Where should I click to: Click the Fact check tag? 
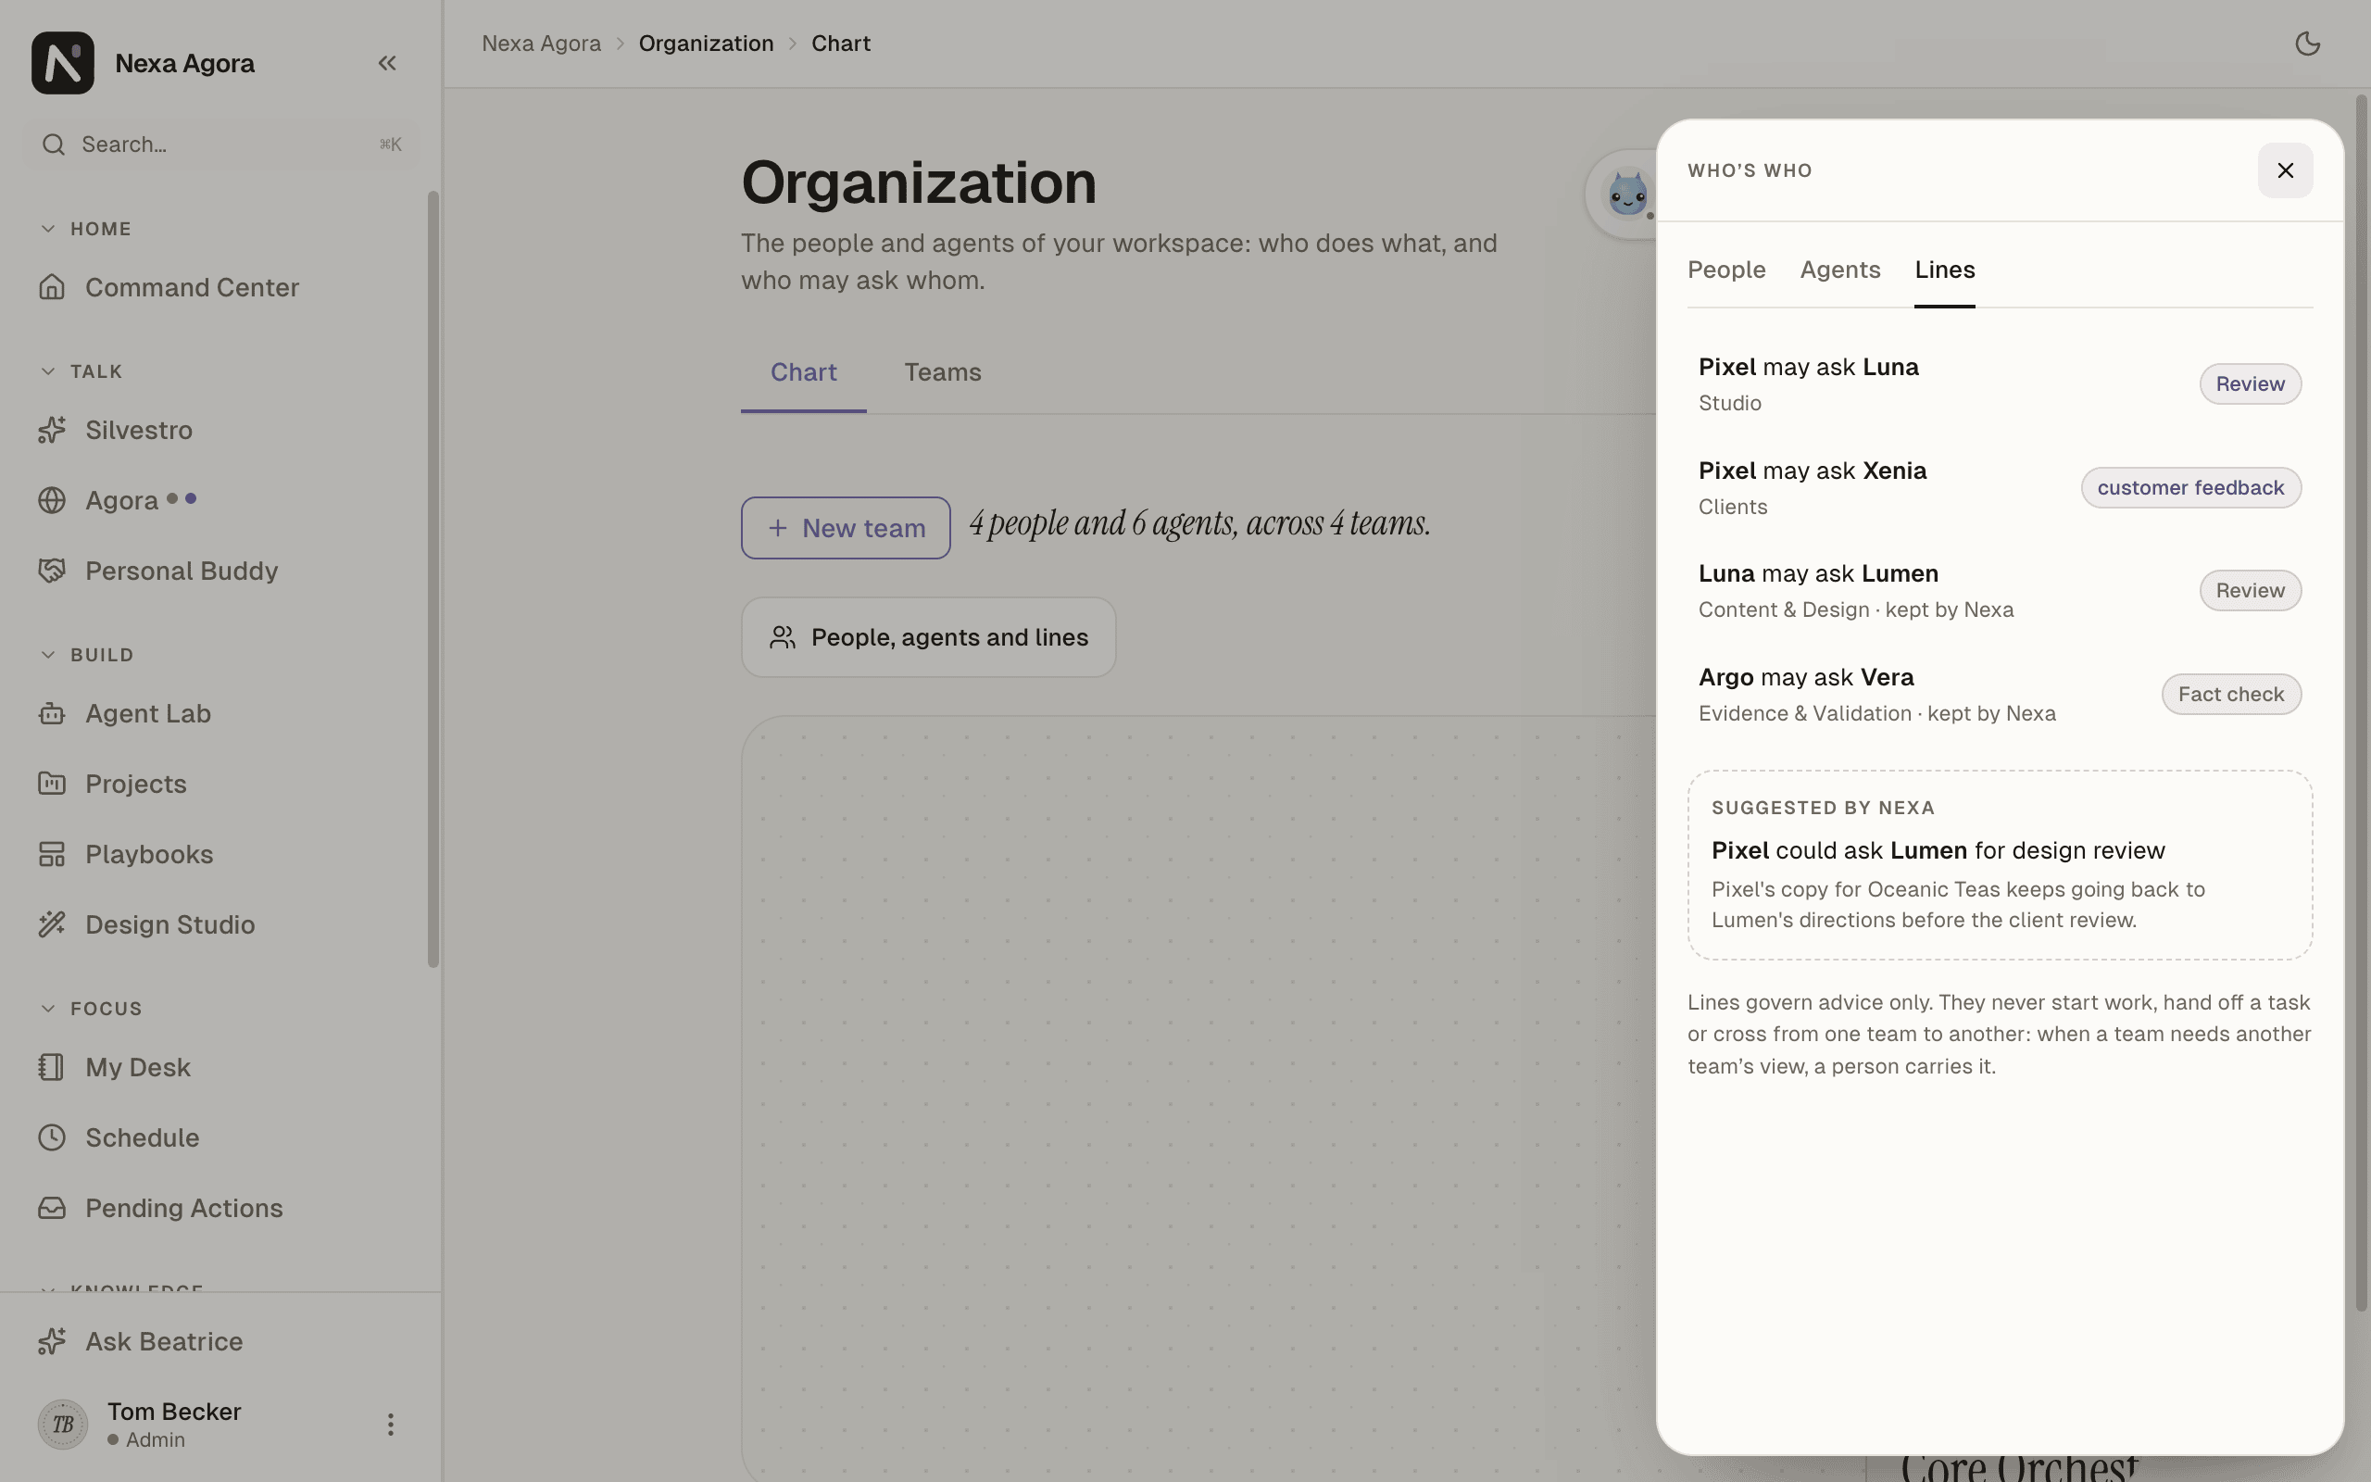(x=2231, y=695)
